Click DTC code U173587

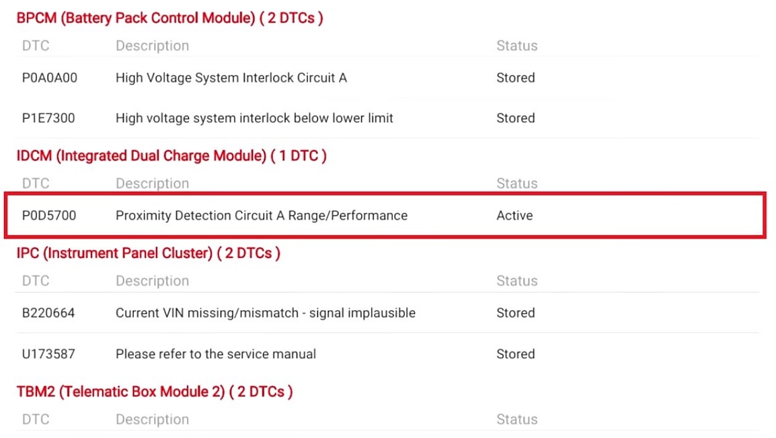[48, 354]
